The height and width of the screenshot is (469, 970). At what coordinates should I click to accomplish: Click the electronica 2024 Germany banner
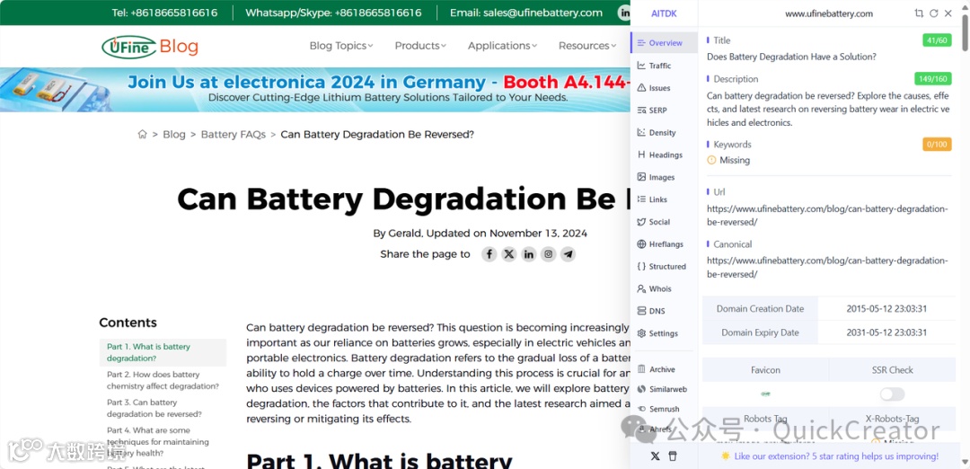315,89
